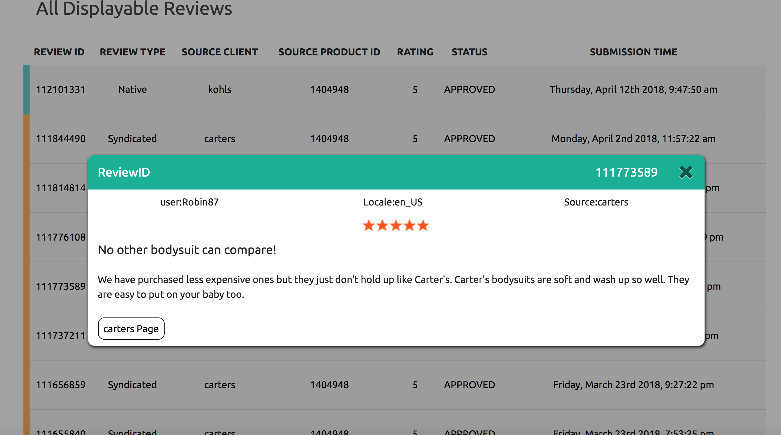The height and width of the screenshot is (435, 781).
Task: Click APPROVED status in row 112101331
Action: [470, 90]
